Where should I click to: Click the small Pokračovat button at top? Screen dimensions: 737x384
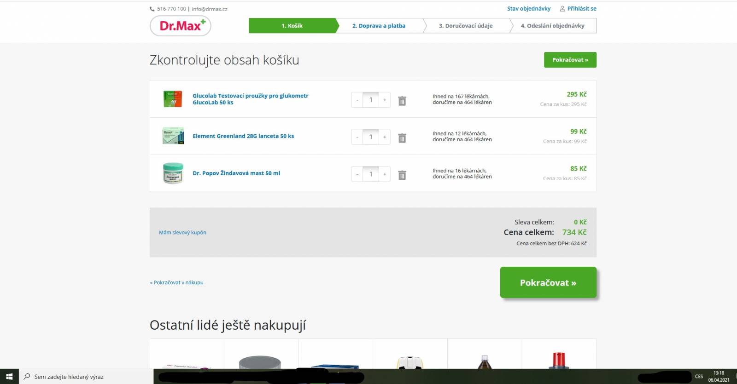pyautogui.click(x=570, y=60)
